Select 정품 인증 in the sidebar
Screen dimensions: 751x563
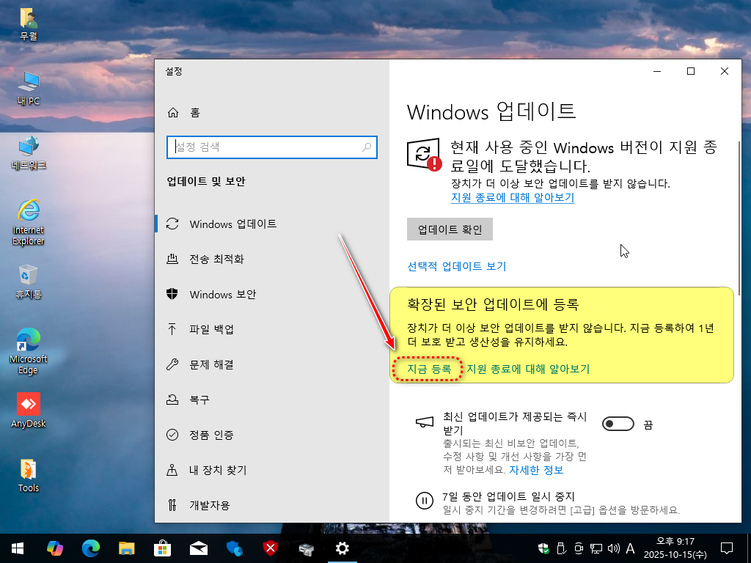pyautogui.click(x=271, y=435)
